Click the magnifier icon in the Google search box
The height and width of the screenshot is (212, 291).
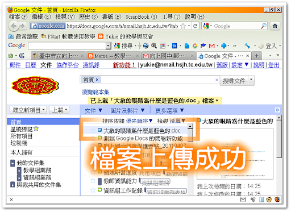263,26
